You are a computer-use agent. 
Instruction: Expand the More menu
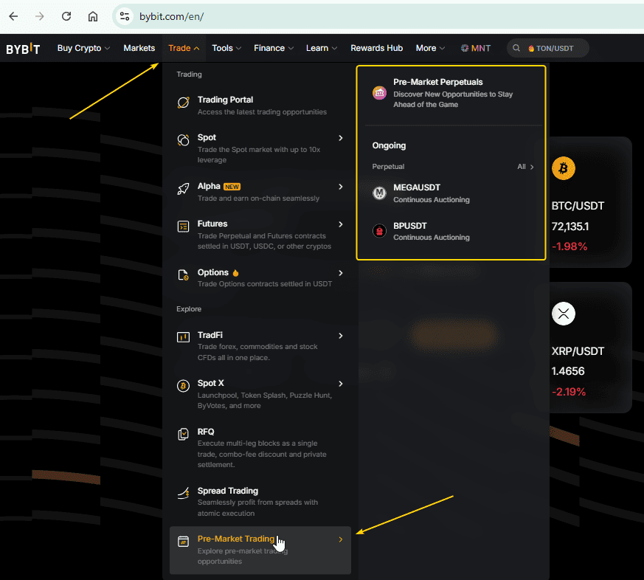pyautogui.click(x=430, y=48)
